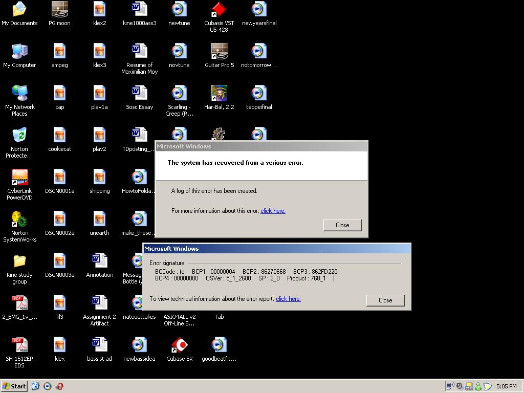Open technical information link for error report

pos(288,299)
